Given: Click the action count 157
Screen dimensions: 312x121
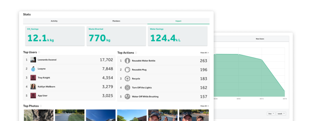Looking at the screenshot, I should pyautogui.click(x=204, y=97).
